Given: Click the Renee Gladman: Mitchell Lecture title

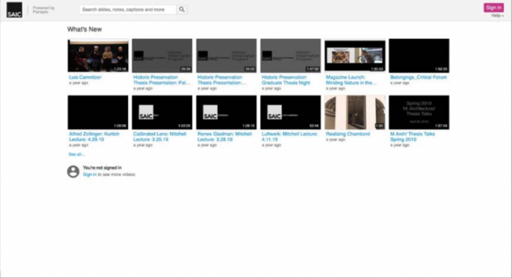Looking at the screenshot, I should click(x=224, y=137).
